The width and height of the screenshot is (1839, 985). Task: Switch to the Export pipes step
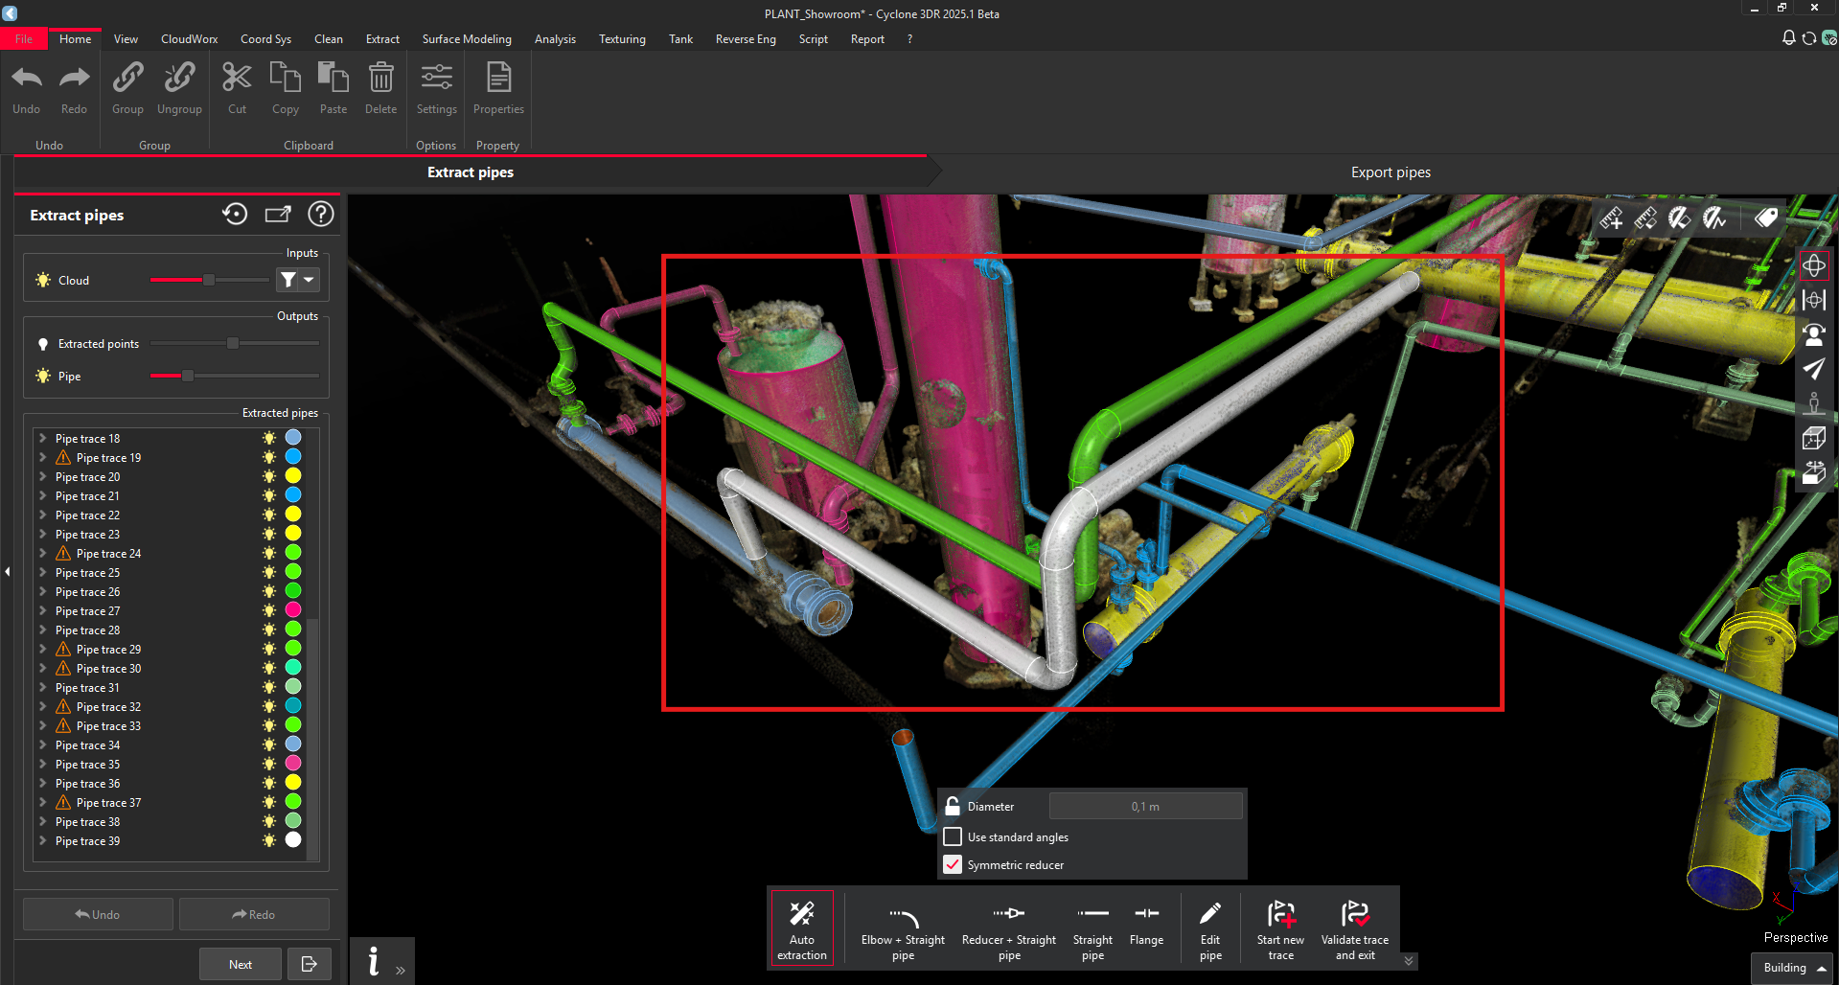(1390, 172)
